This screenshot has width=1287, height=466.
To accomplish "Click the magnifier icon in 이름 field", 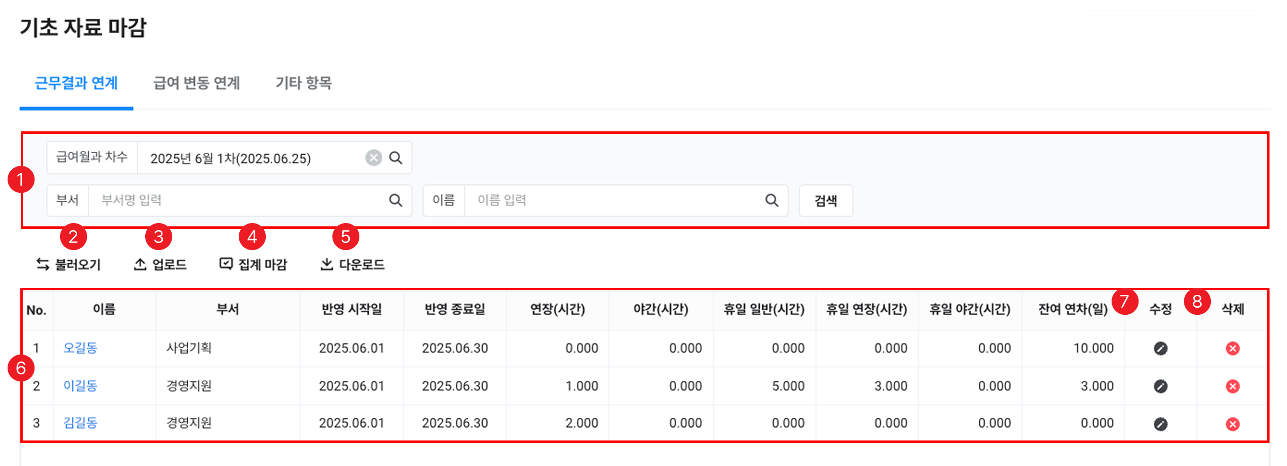I will coord(772,200).
